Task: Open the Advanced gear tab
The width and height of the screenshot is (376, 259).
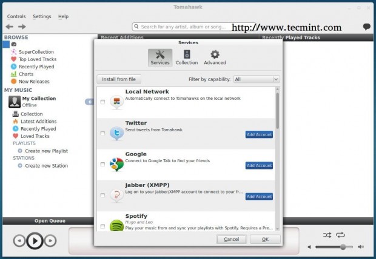Action: click(215, 57)
